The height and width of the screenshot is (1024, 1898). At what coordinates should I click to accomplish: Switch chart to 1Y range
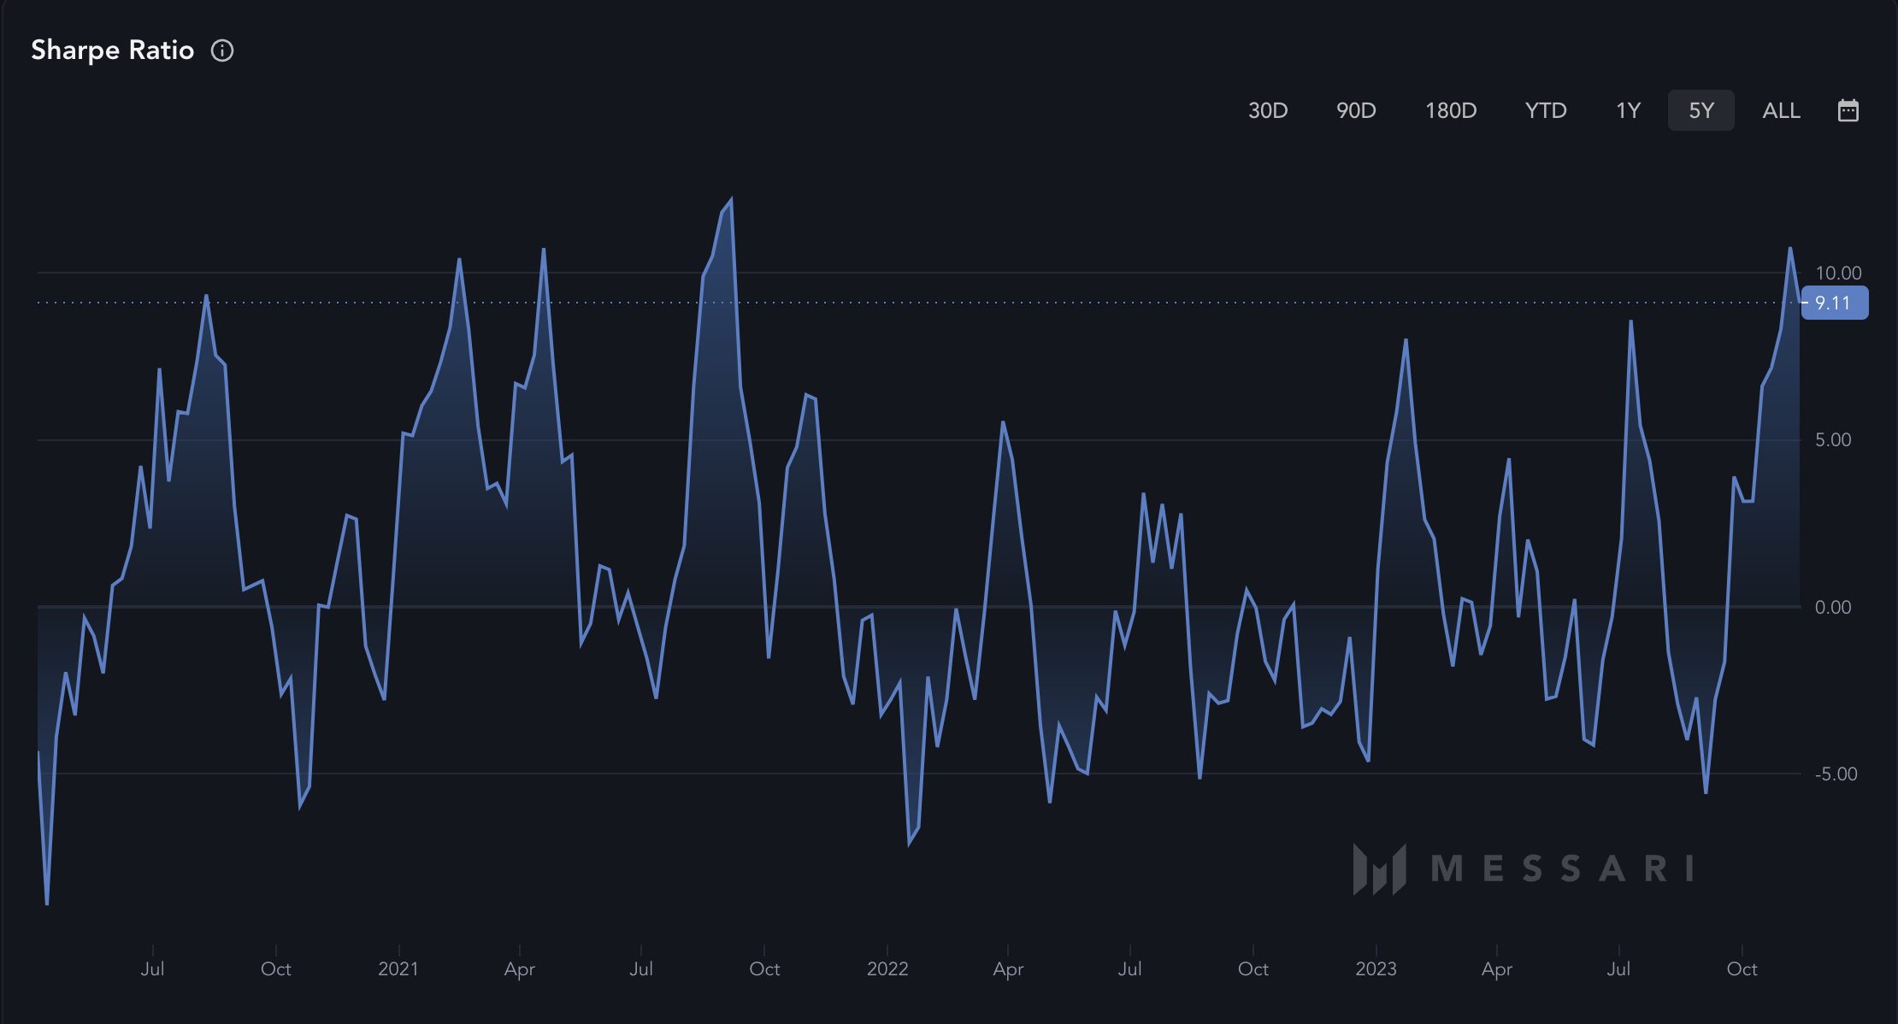(1628, 110)
